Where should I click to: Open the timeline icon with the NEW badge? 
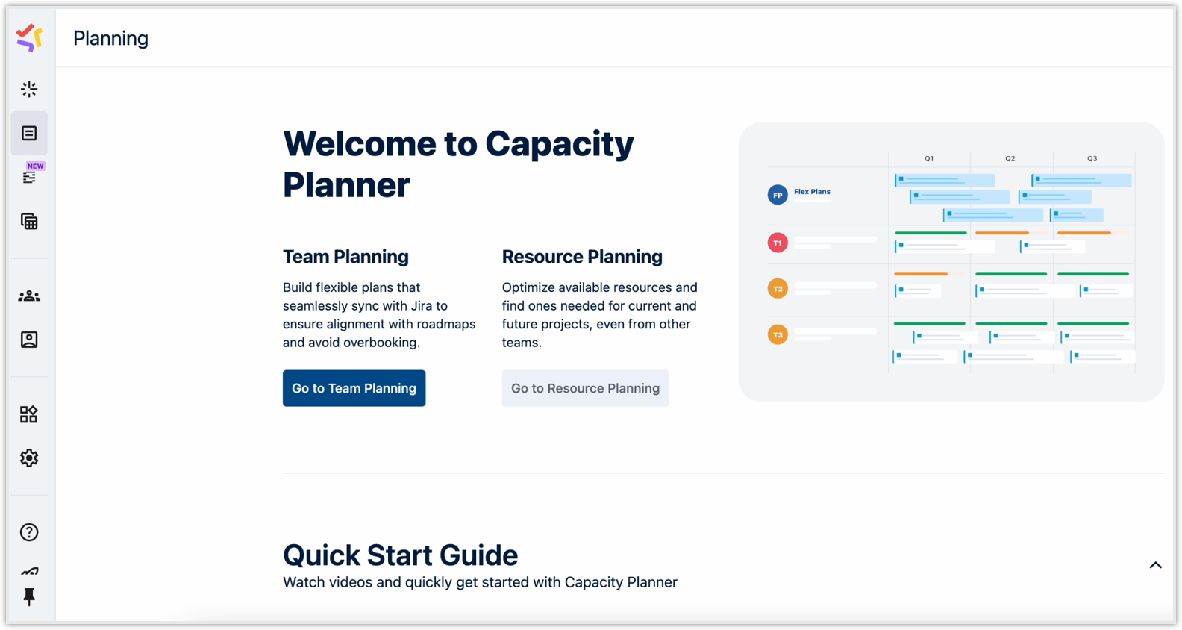click(29, 178)
